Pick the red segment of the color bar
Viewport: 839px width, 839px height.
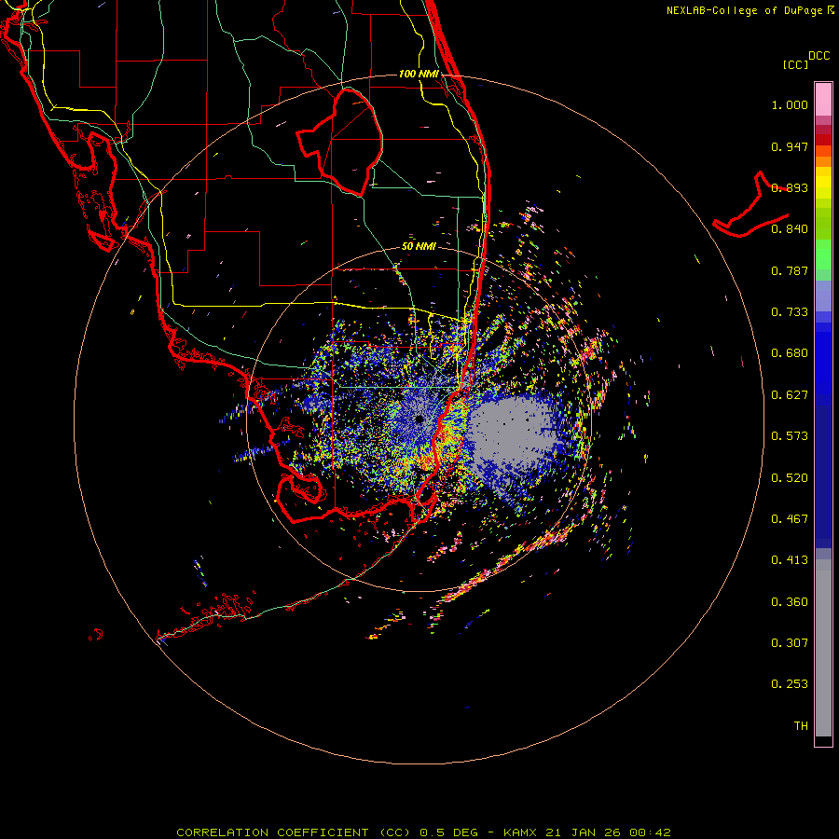(x=823, y=140)
